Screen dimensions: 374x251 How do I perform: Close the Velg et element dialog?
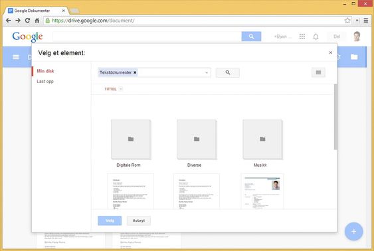(330, 52)
